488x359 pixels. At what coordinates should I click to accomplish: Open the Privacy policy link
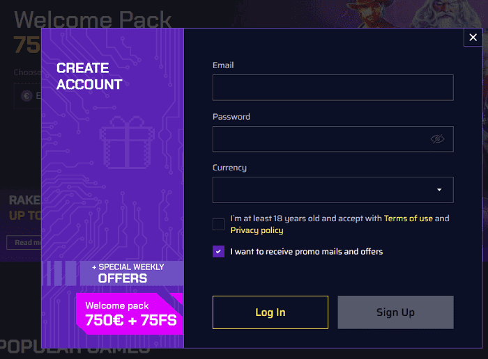257,230
